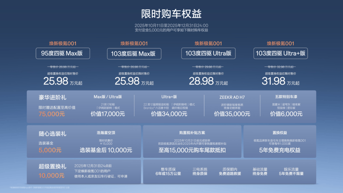Open the 置换权益 5年免费充电权益 card

(x=279, y=142)
